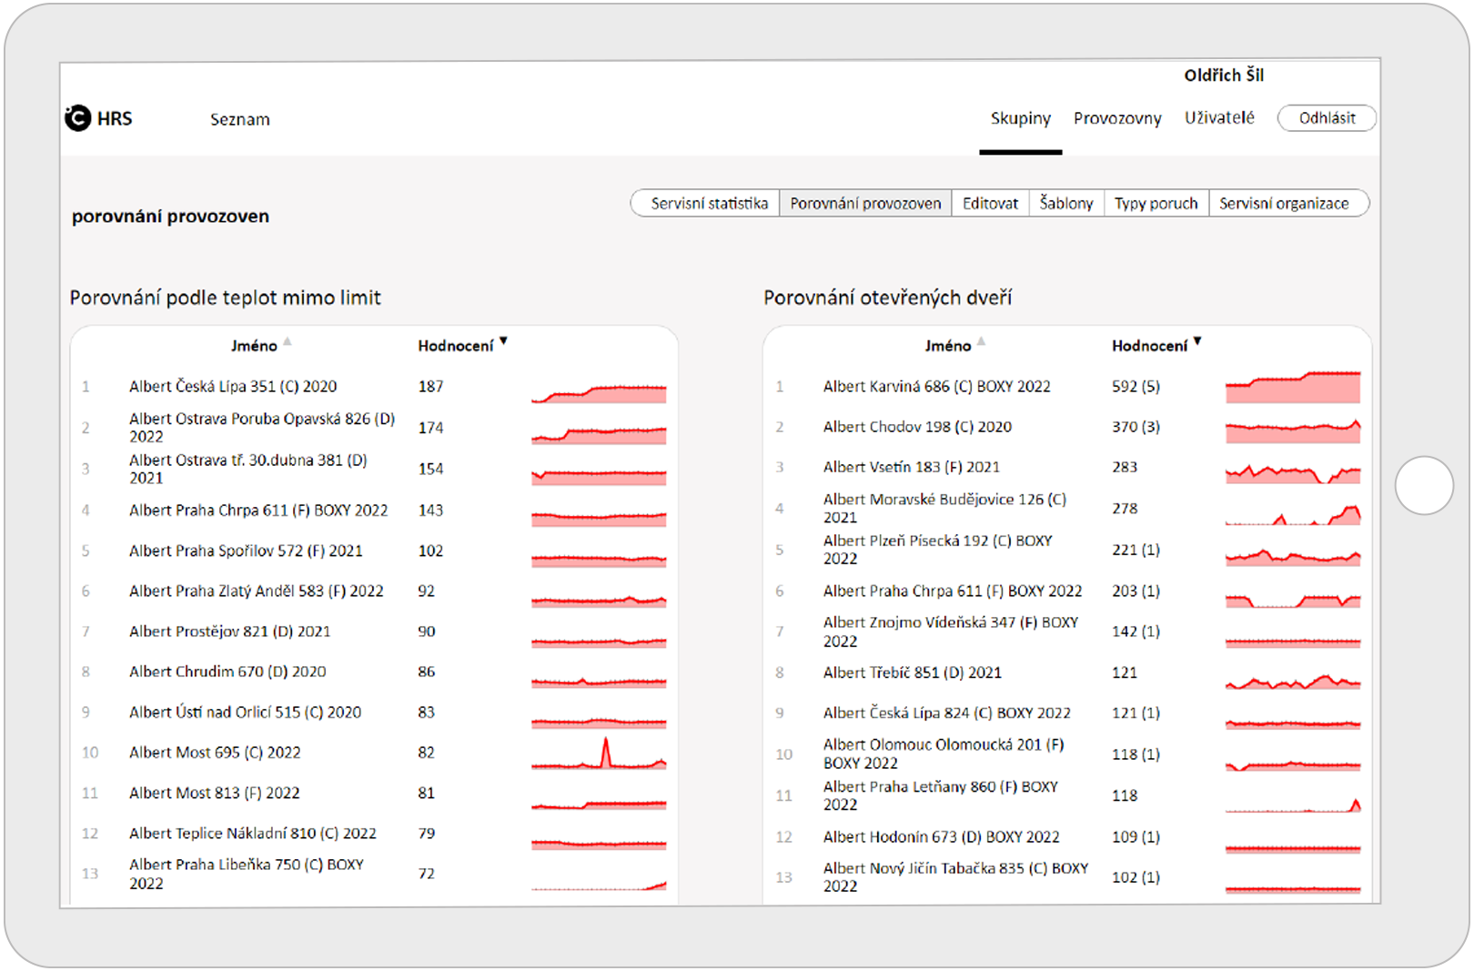The height and width of the screenshot is (971, 1474).
Task: Open Albert Vsetín 183 (F) 2021
Action: pyautogui.click(x=912, y=467)
